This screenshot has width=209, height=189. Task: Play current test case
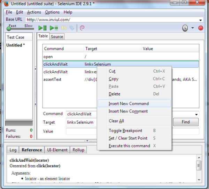(x=54, y=28)
